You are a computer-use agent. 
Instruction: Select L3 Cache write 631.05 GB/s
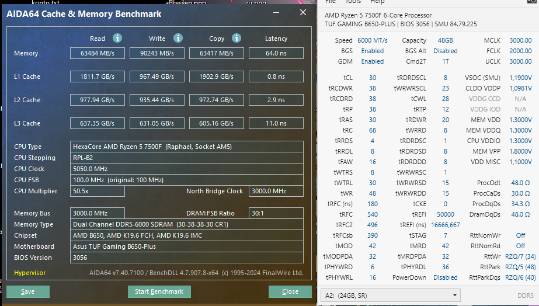click(x=157, y=123)
